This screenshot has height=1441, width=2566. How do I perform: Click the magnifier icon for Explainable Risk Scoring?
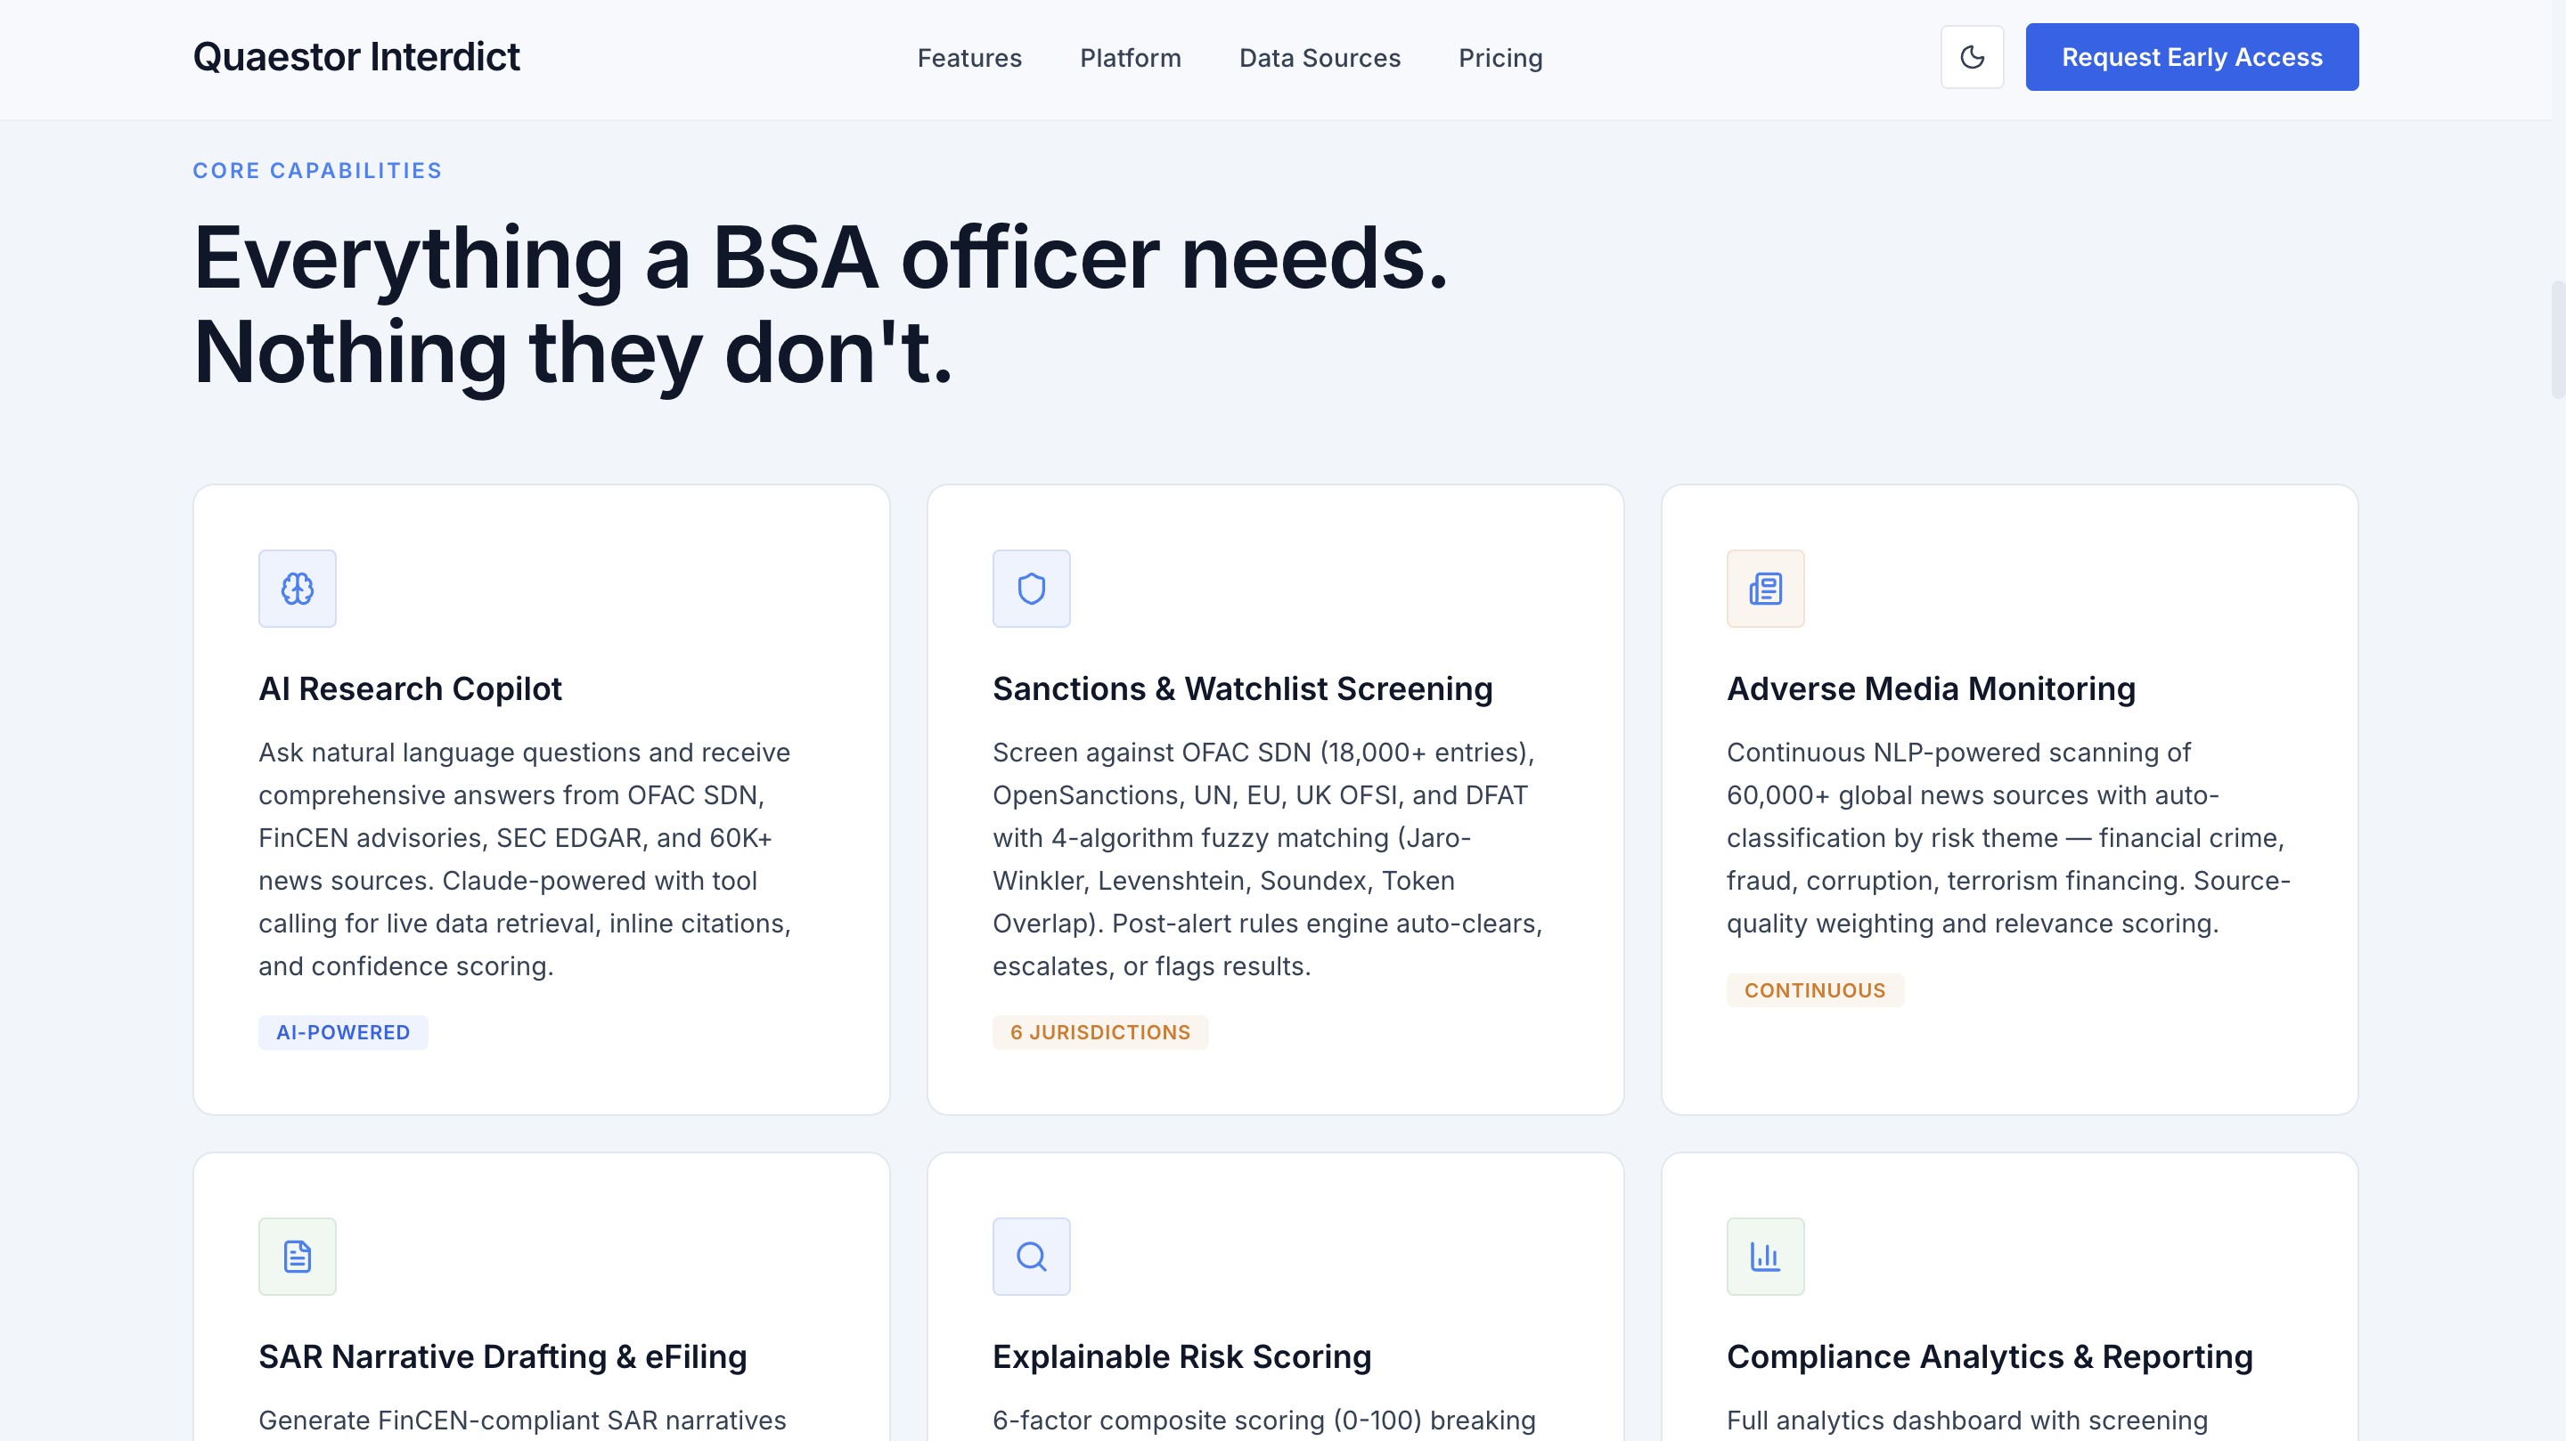1031,1256
